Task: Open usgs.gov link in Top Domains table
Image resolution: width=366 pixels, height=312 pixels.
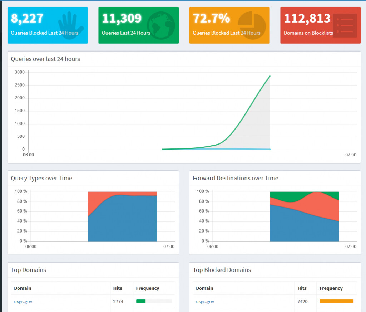Action: click(x=23, y=301)
